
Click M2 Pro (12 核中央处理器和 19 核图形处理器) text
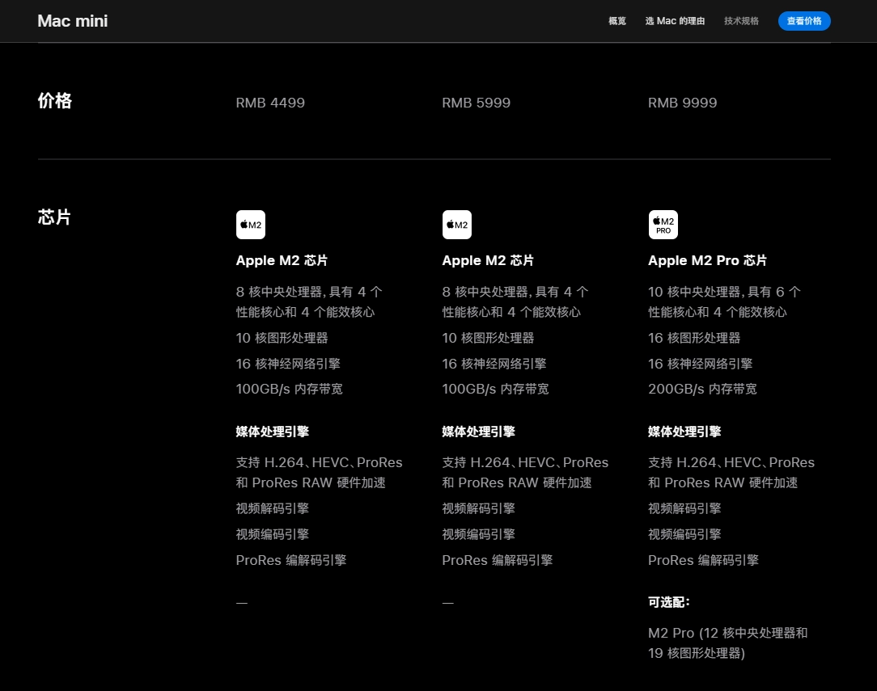727,643
